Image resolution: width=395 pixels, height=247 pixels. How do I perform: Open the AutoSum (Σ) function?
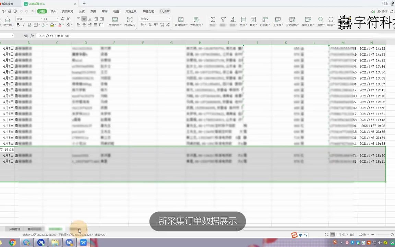tap(213, 19)
